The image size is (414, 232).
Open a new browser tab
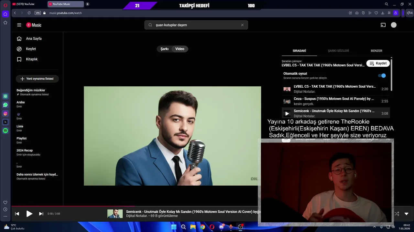click(x=87, y=4)
